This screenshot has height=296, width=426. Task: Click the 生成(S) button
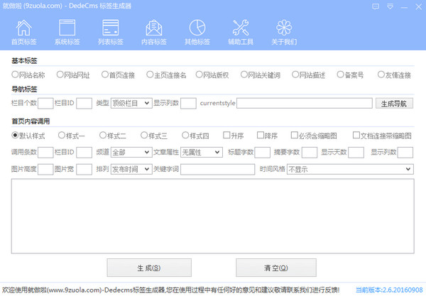(148, 268)
